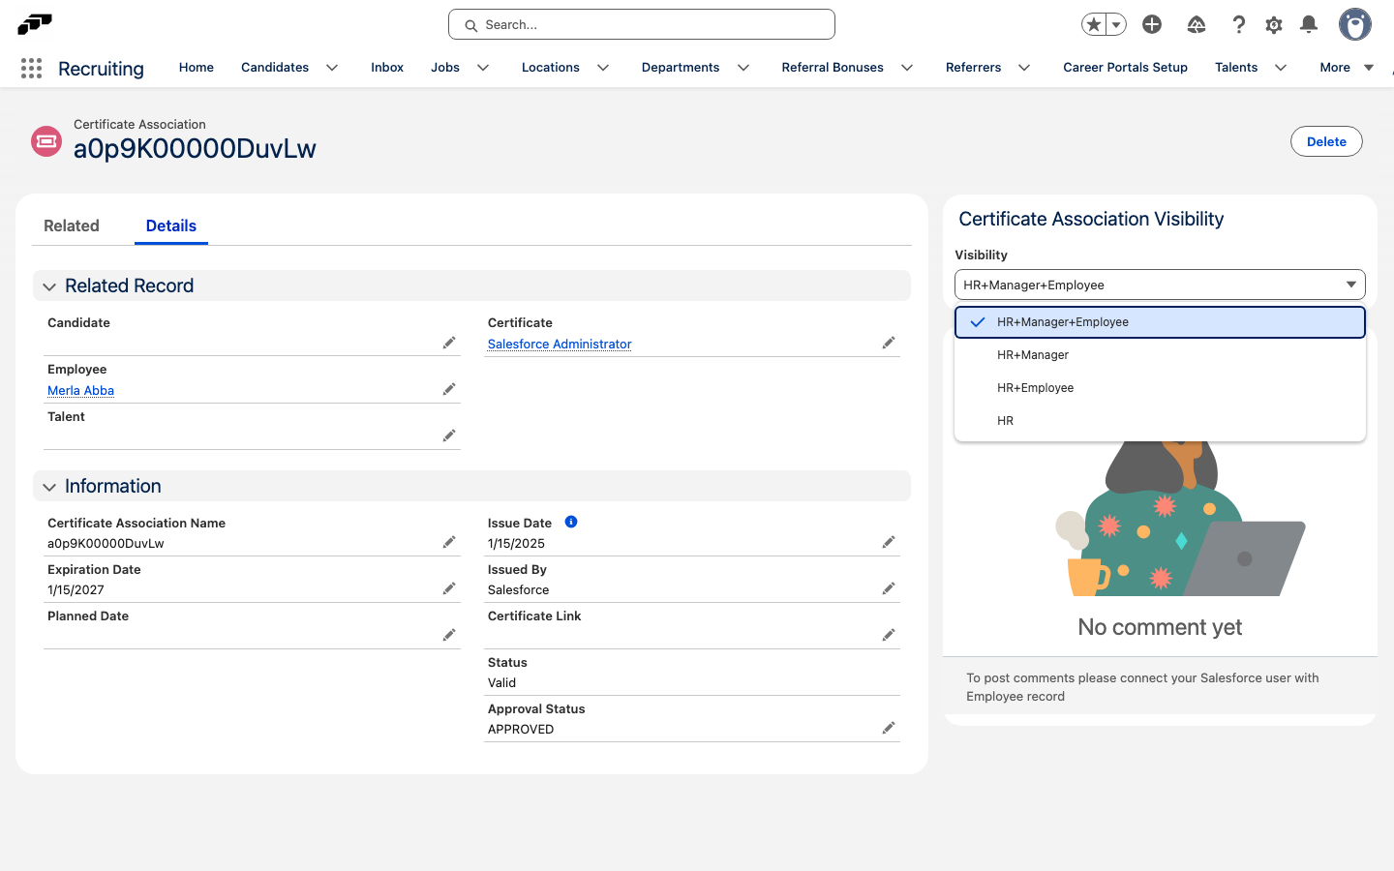Expand the Candidates nav dropdown chevron
This screenshot has width=1394, height=871.
(332, 68)
